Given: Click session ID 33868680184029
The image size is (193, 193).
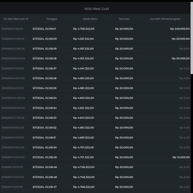Looking at the screenshot, I should [x=13, y=148].
